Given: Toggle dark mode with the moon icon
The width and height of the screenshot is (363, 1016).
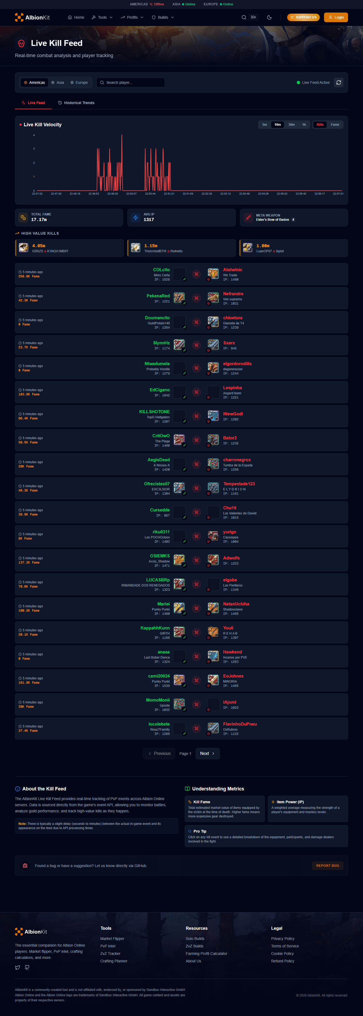Looking at the screenshot, I should [269, 17].
